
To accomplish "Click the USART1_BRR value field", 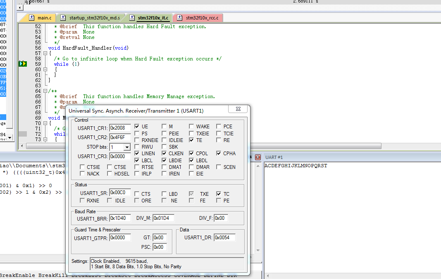I will coord(120,218).
